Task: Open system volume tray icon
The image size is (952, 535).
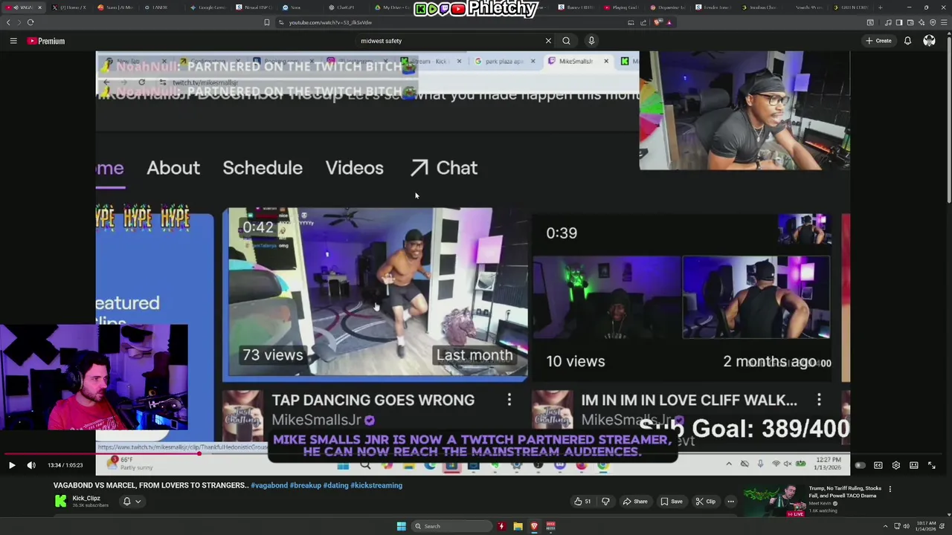Action: 906,526
